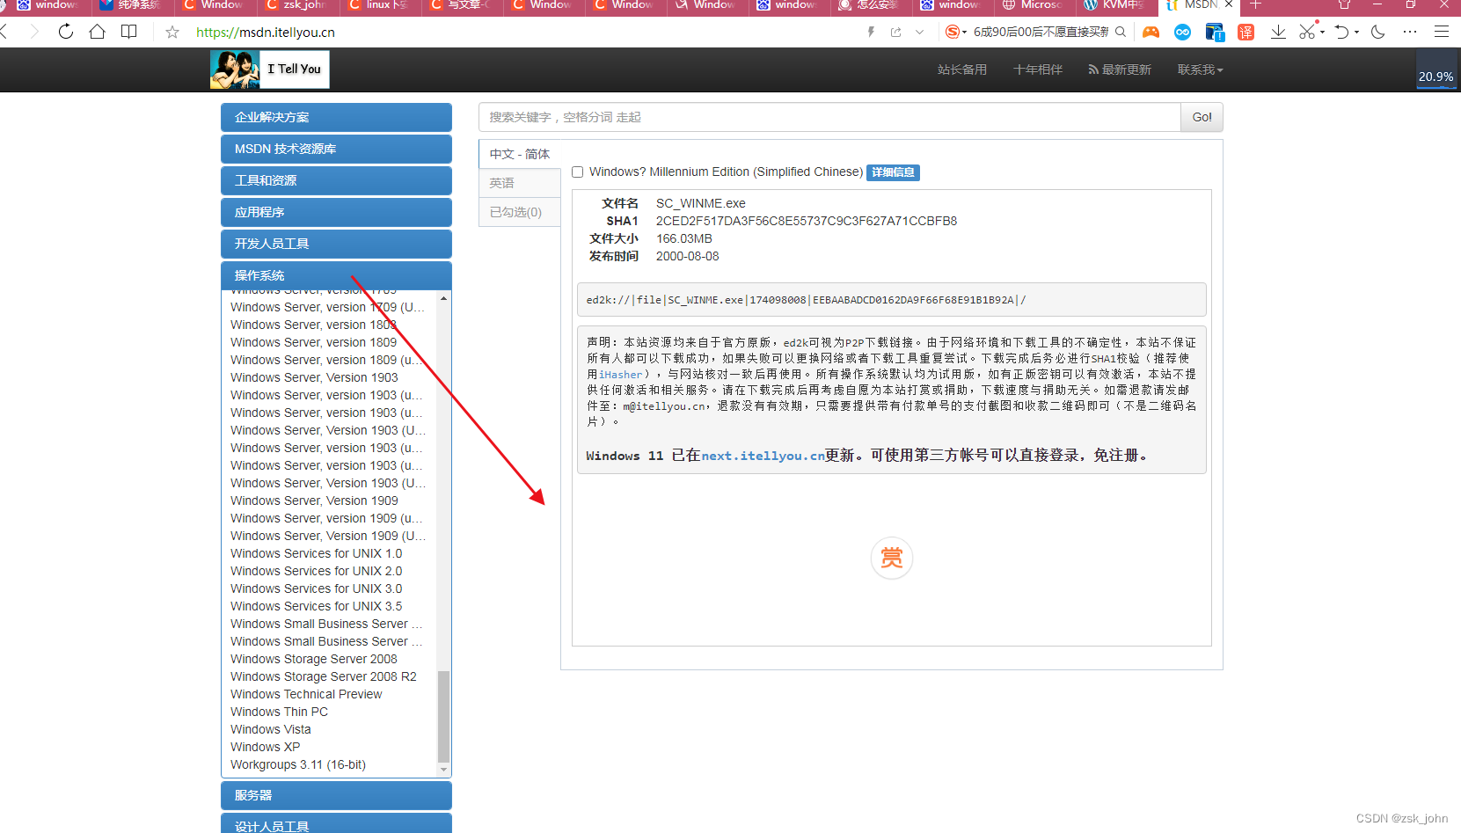Select Windows Thin PC in the list
Screen dimensions: 1461x833
click(x=279, y=712)
